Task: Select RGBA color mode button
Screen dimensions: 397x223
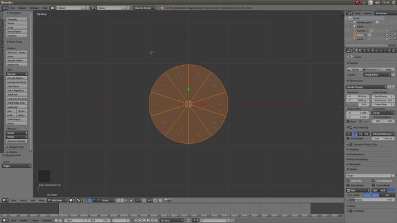Action: click(391, 190)
